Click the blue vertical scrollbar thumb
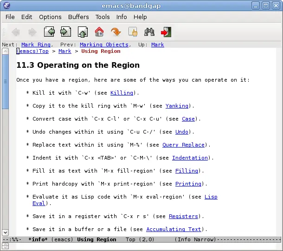The height and width of the screenshot is (251, 283). point(5,82)
